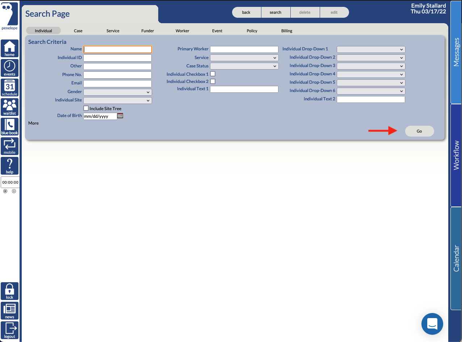Switch to the Case tab
The height and width of the screenshot is (342, 462).
coord(78,31)
